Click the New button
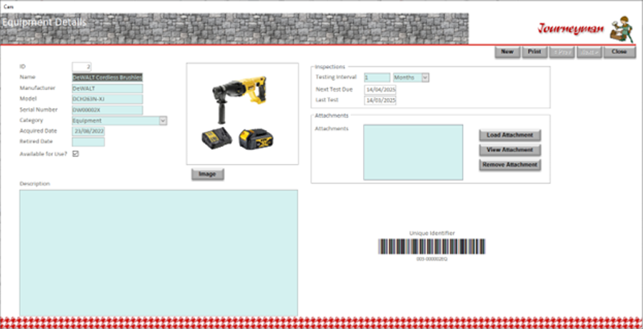 (507, 52)
